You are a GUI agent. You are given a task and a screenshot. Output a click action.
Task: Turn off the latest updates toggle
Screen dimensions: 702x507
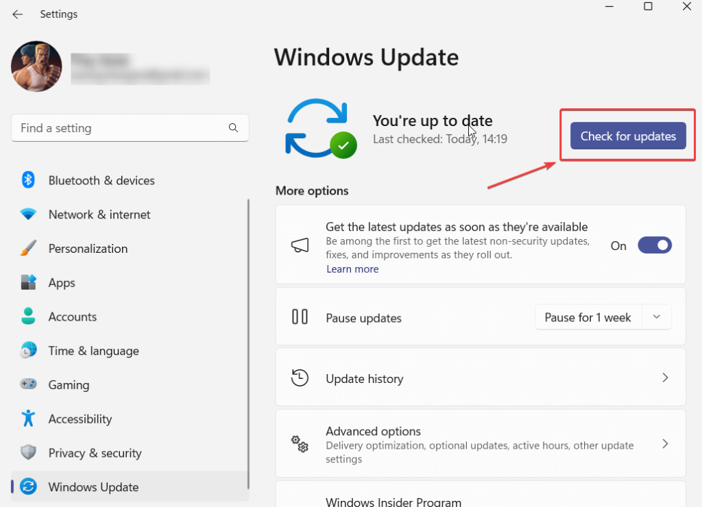(x=654, y=245)
